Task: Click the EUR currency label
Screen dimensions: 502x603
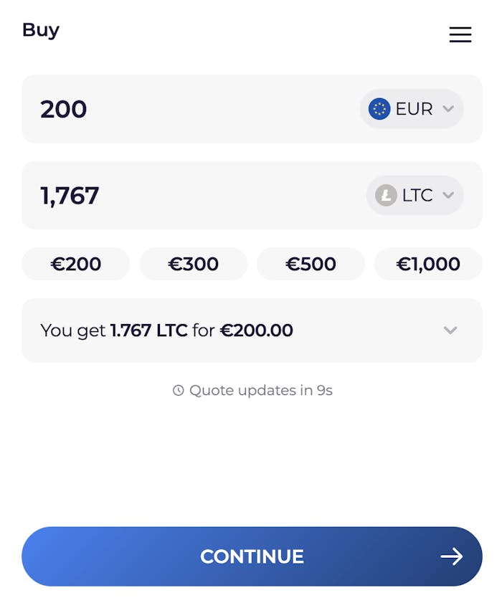Action: click(414, 109)
